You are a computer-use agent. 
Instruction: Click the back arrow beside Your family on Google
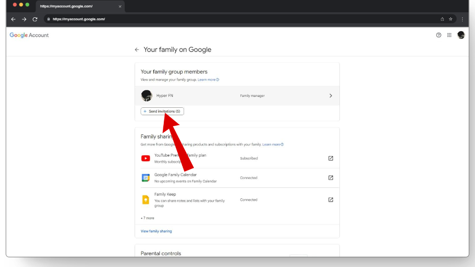[137, 49]
